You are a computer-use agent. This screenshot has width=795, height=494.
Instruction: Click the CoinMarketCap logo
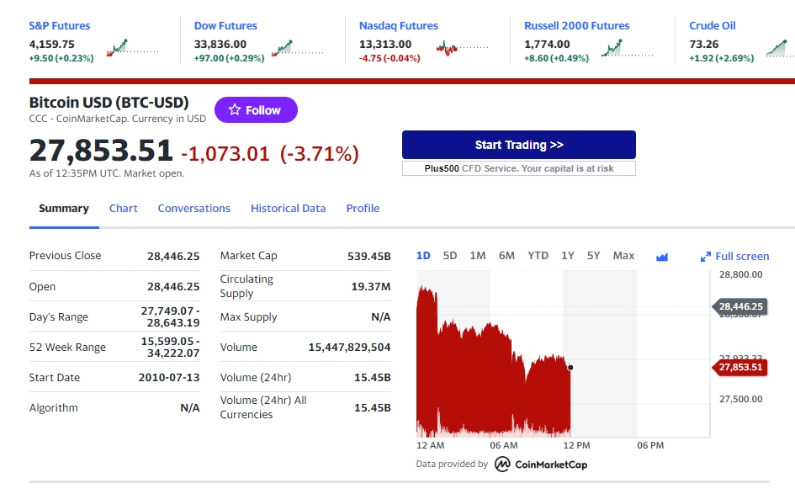click(540, 464)
